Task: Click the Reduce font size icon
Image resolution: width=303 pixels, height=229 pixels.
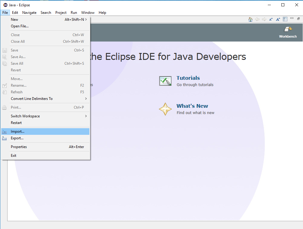Action: (271, 19)
